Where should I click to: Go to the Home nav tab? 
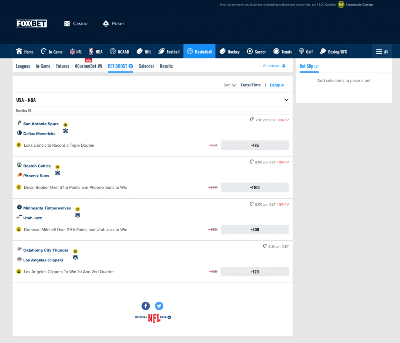coord(25,52)
